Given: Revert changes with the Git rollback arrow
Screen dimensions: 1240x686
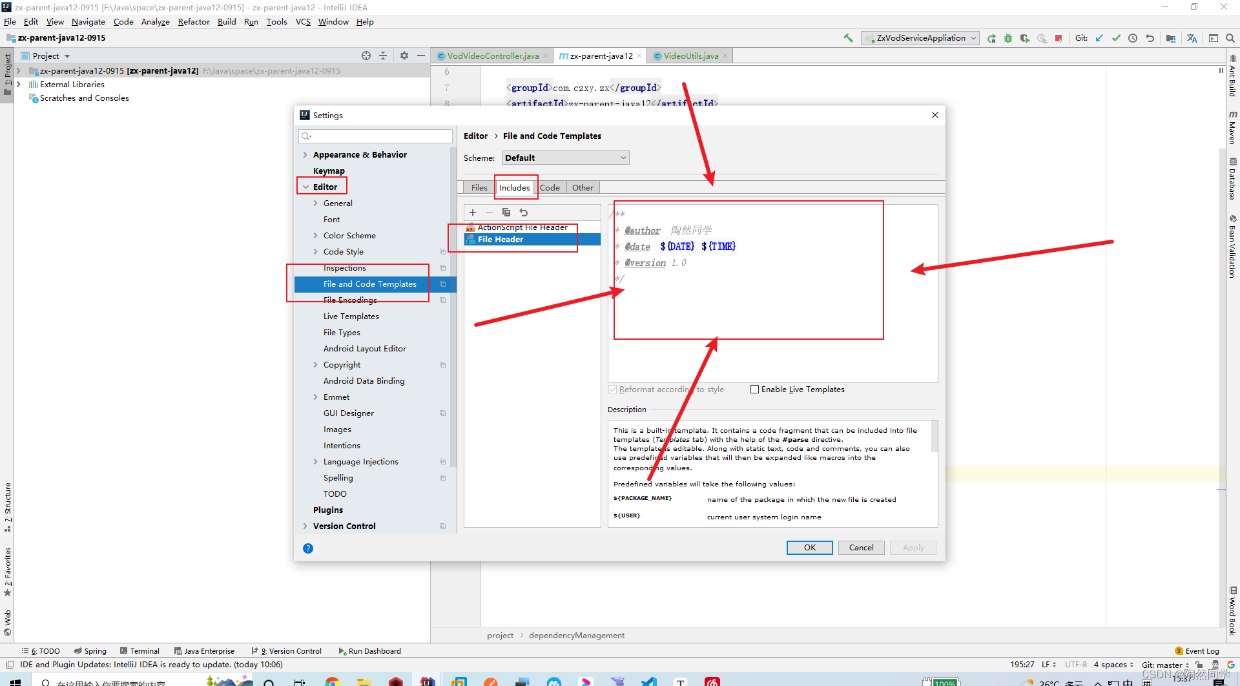Looking at the screenshot, I should 1150,38.
